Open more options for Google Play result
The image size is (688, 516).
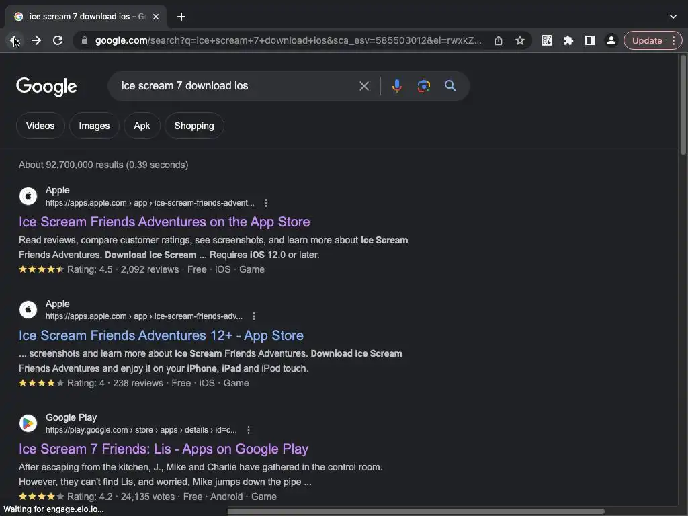pyautogui.click(x=249, y=431)
